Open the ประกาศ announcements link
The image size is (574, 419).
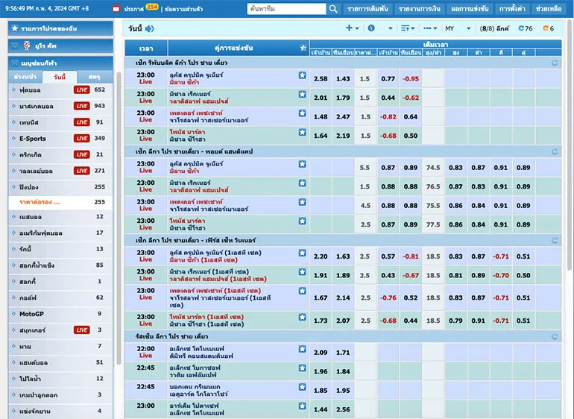point(133,9)
